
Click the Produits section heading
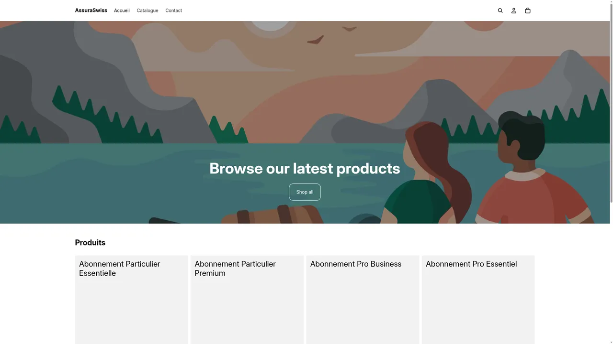pyautogui.click(x=90, y=243)
